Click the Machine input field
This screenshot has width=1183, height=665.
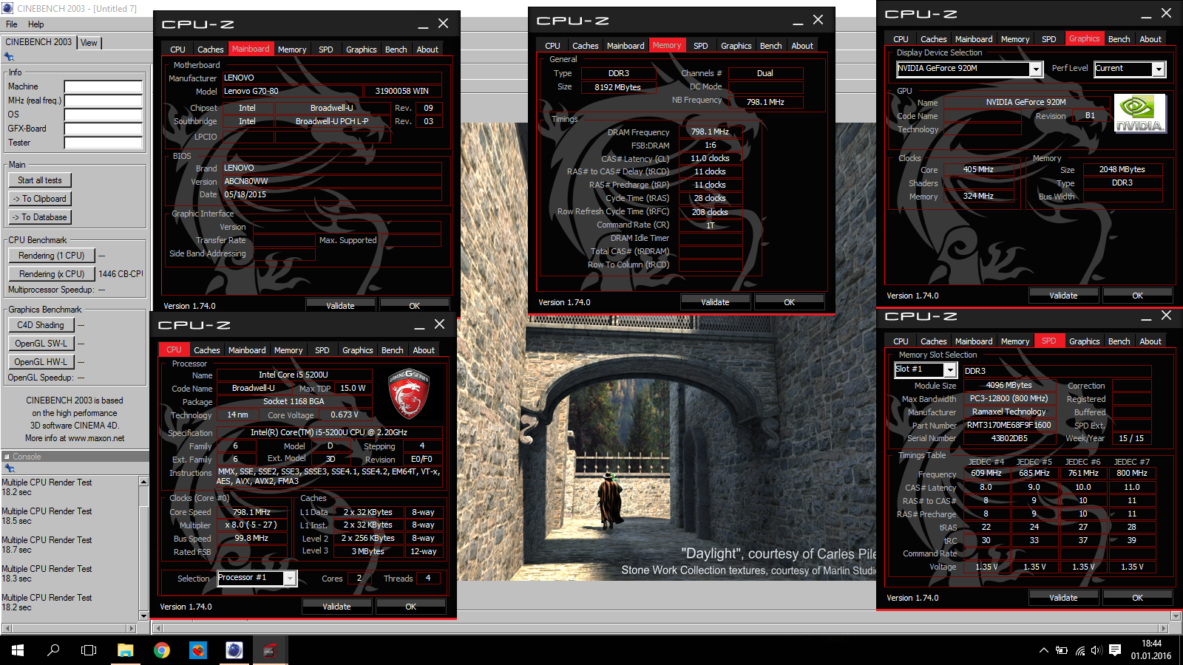point(104,86)
